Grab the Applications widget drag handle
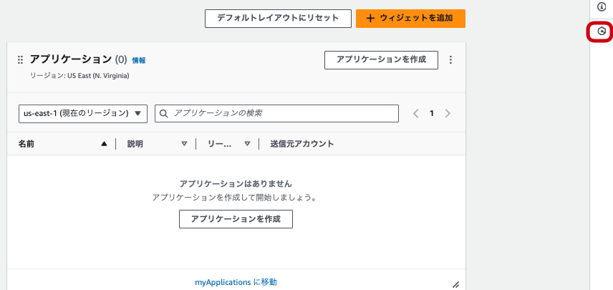Image resolution: width=613 pixels, height=290 pixels. 20,60
